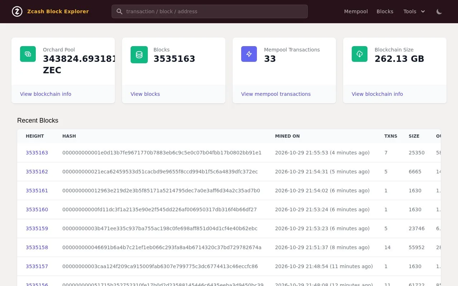Click the Mempool Transactions lightning icon

click(249, 54)
